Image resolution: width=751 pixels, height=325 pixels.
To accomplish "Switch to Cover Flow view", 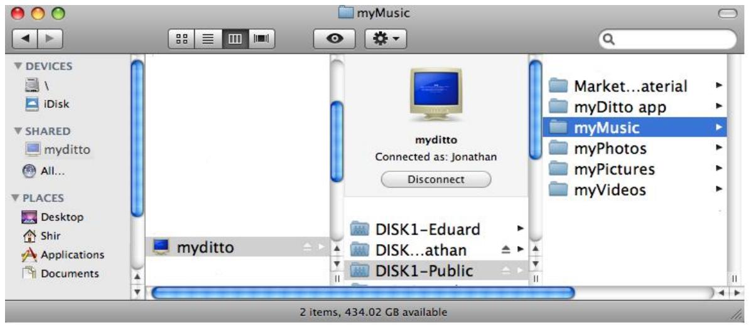I will point(261,40).
